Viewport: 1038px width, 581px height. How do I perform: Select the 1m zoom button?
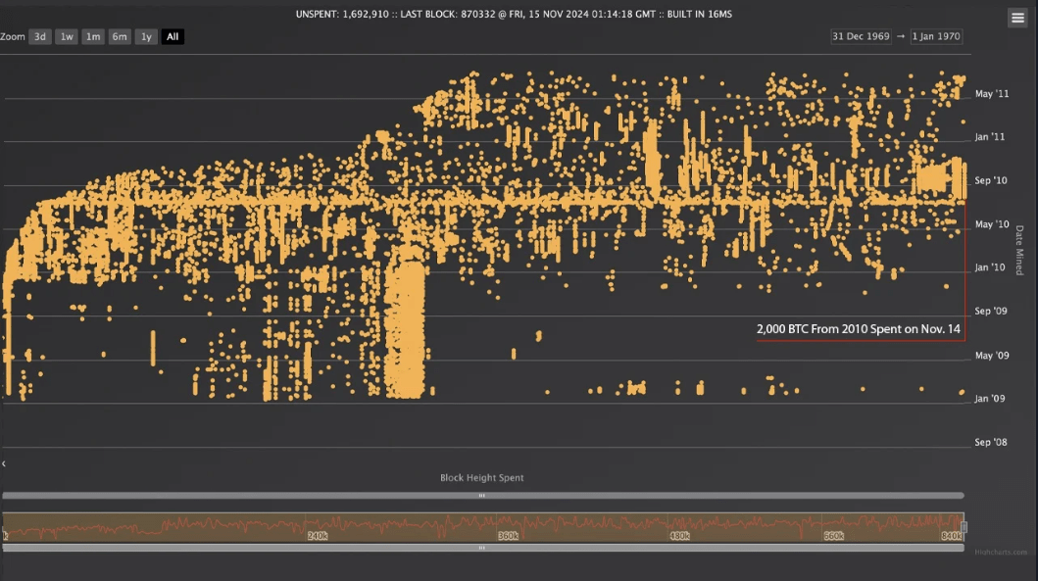(93, 36)
